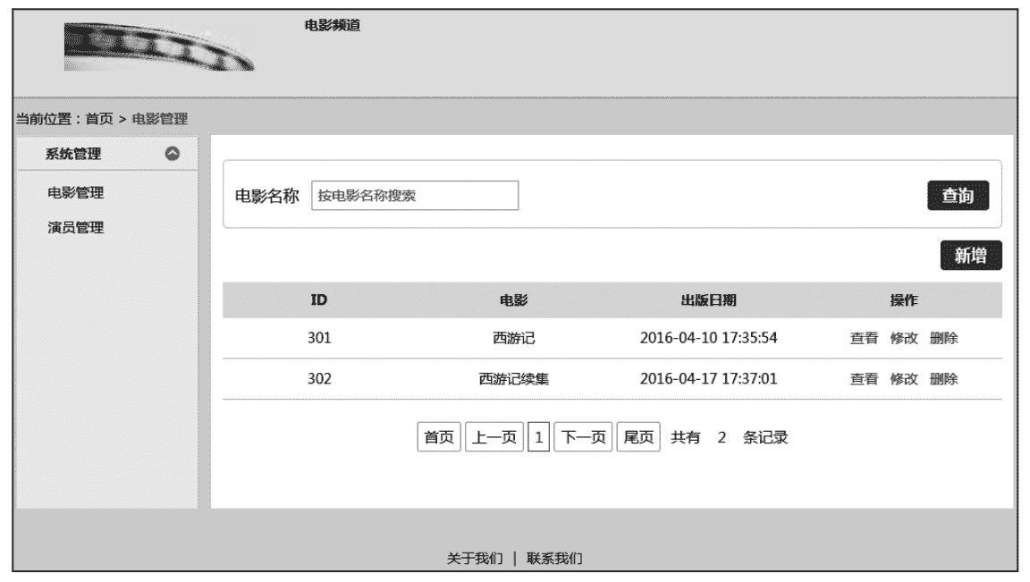Click the 电影名称 search input field
Viewport: 1030px width, 582px height.
415,196
